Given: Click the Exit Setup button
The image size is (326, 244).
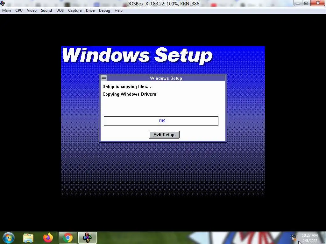Looking at the screenshot, I should pos(164,135).
